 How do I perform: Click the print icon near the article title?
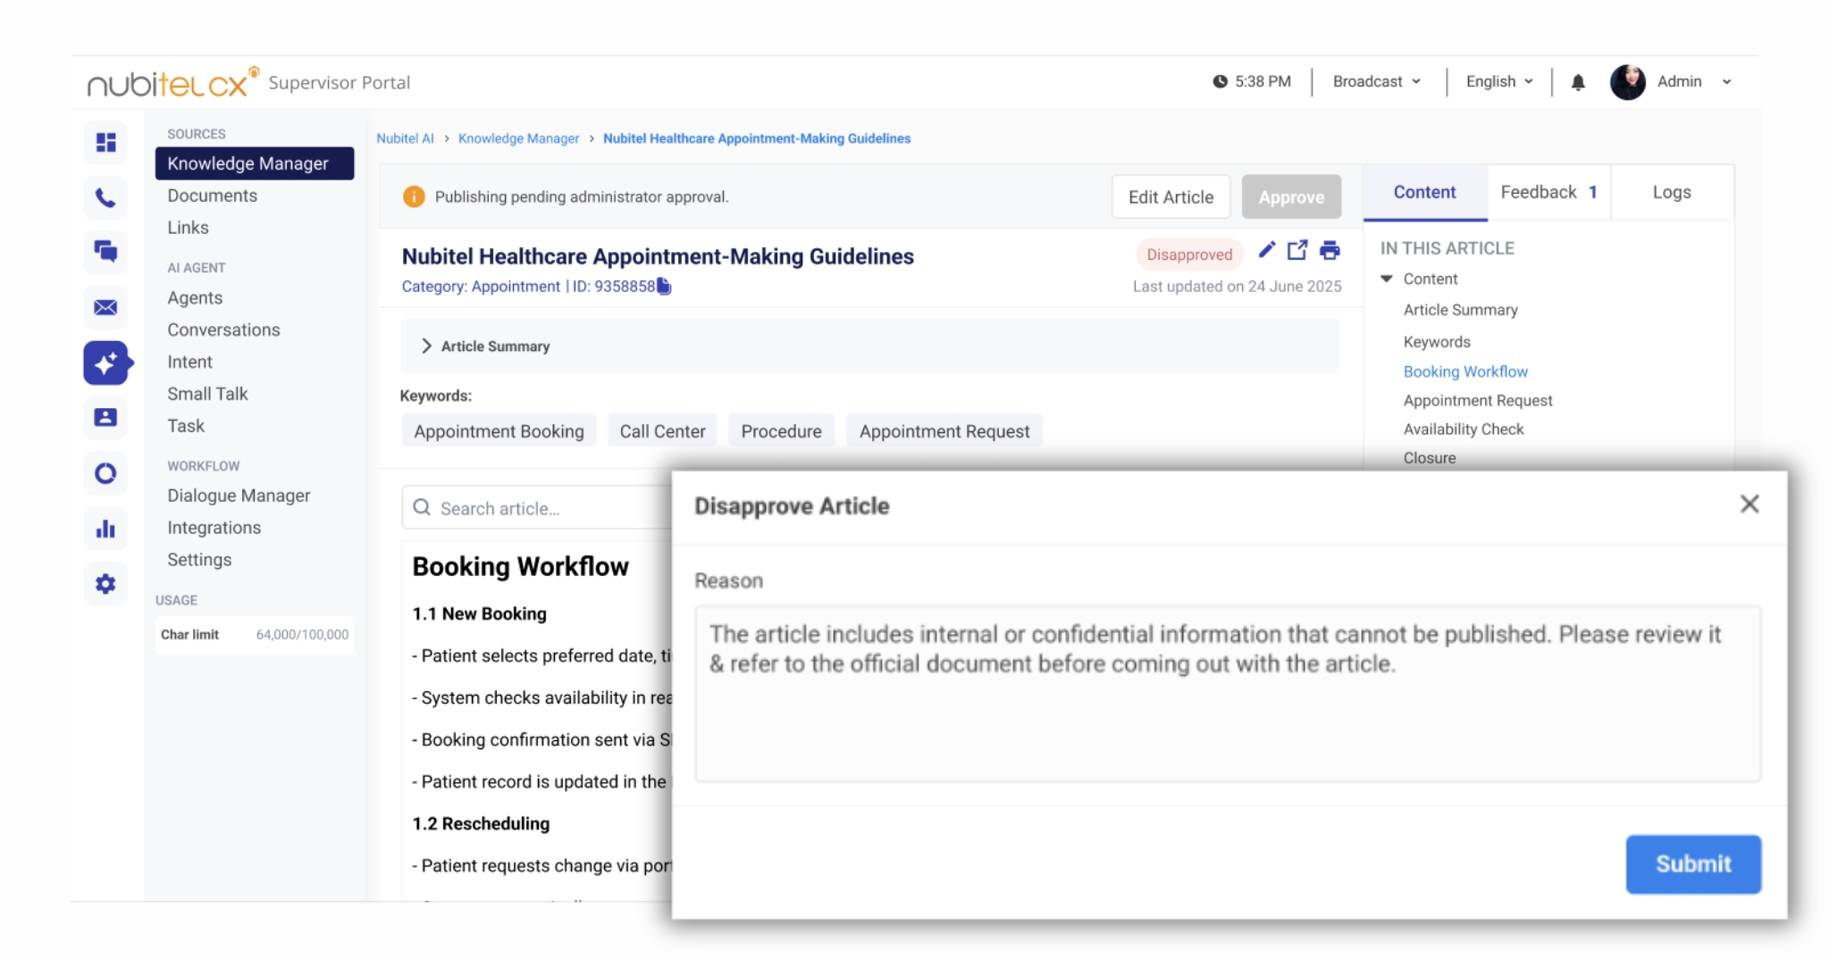point(1331,252)
